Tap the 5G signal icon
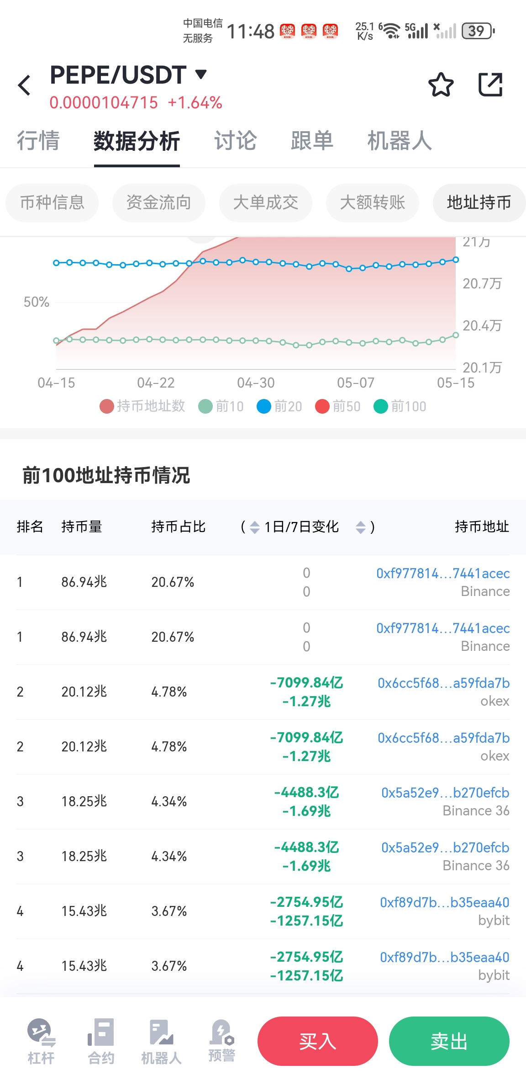 416,31
